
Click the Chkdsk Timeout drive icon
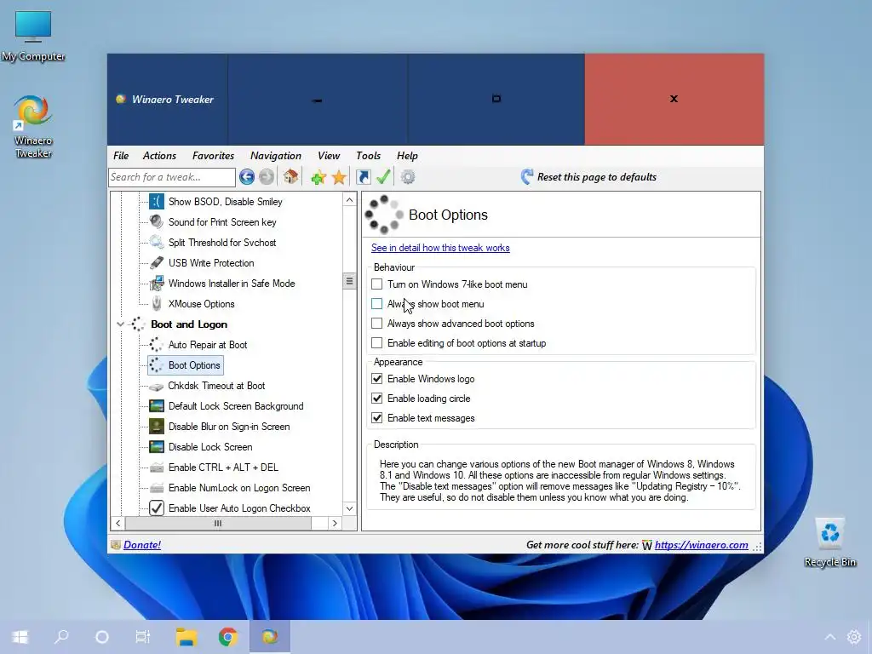(x=157, y=386)
